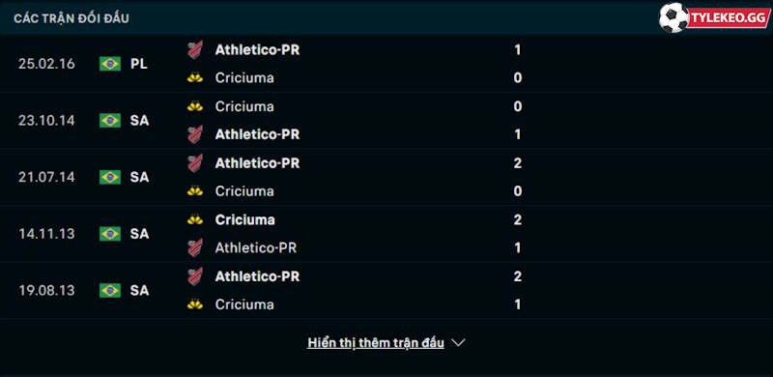Viewport: 773px width, 377px height.
Task: Expand more matches with the chevron arrow
Action: coord(458,342)
